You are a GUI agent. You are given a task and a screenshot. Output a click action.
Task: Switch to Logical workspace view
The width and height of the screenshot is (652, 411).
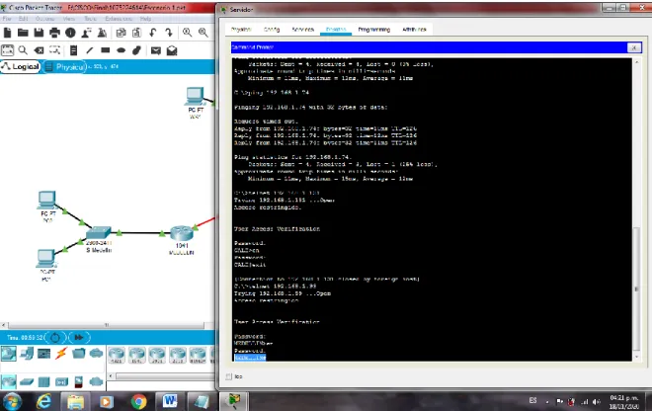(x=21, y=66)
